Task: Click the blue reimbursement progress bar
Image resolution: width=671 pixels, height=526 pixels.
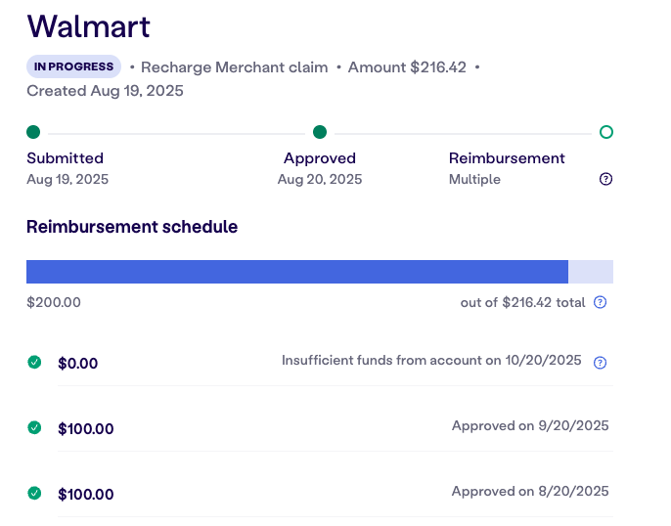Action: [x=297, y=272]
